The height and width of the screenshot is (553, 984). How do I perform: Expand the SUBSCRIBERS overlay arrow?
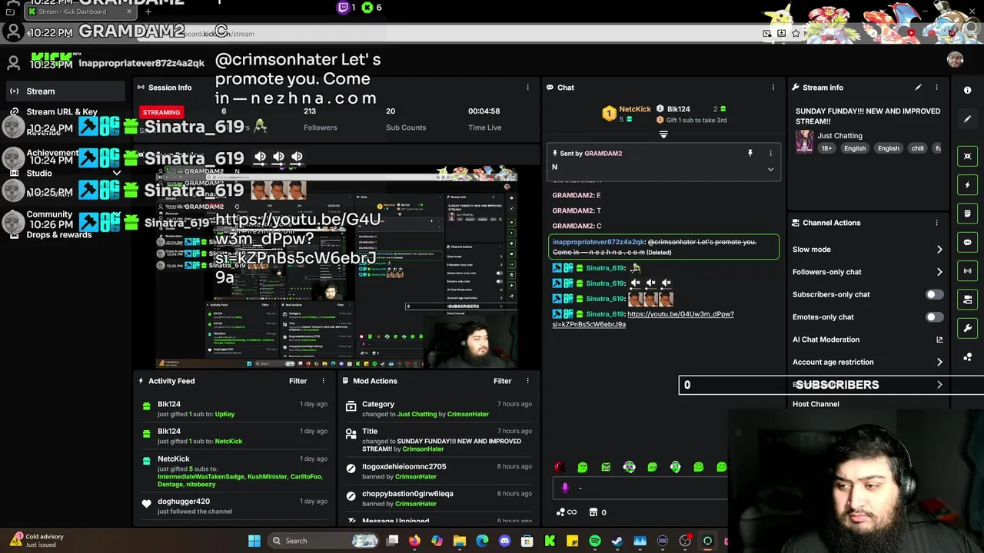pos(939,385)
